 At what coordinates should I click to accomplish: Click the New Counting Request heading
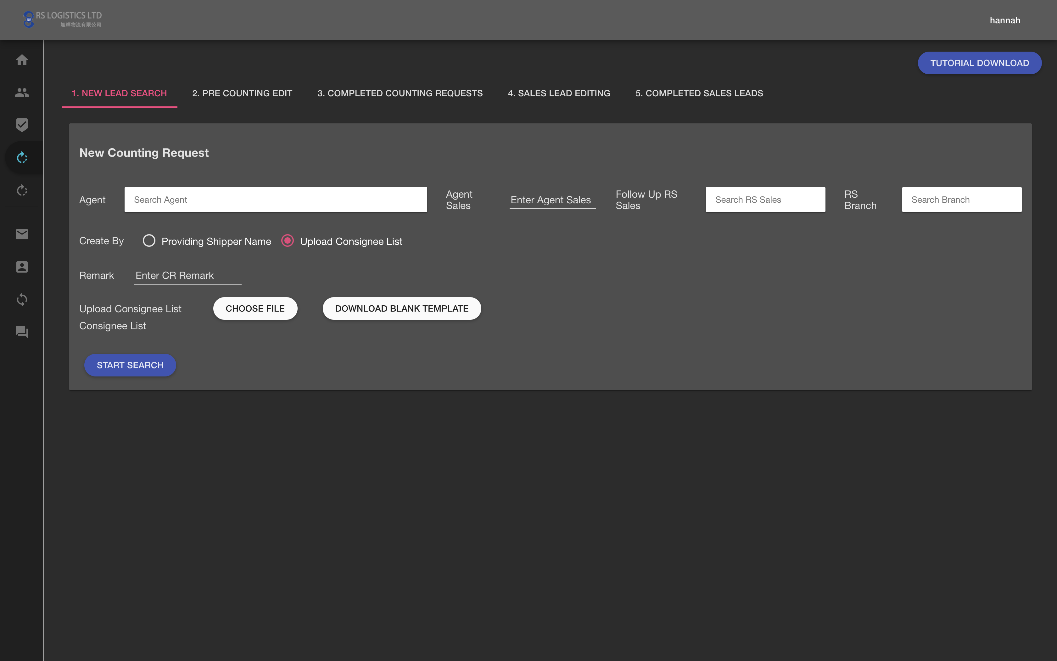click(144, 153)
